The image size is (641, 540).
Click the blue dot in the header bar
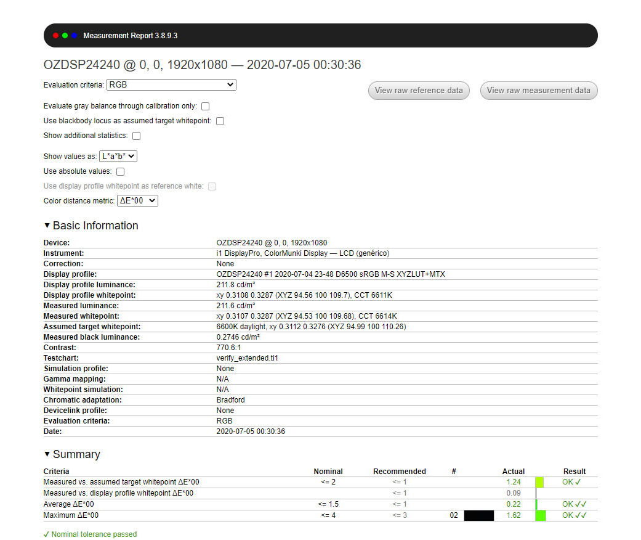click(74, 36)
